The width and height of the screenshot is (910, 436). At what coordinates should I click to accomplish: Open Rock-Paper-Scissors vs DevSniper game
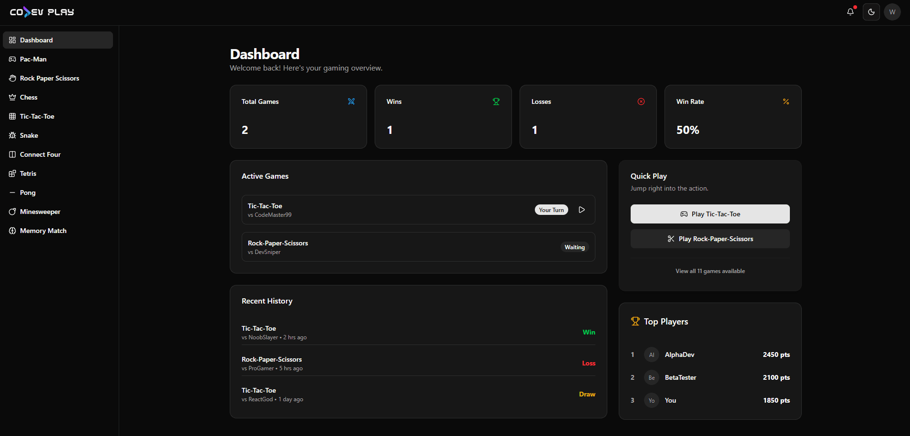418,247
